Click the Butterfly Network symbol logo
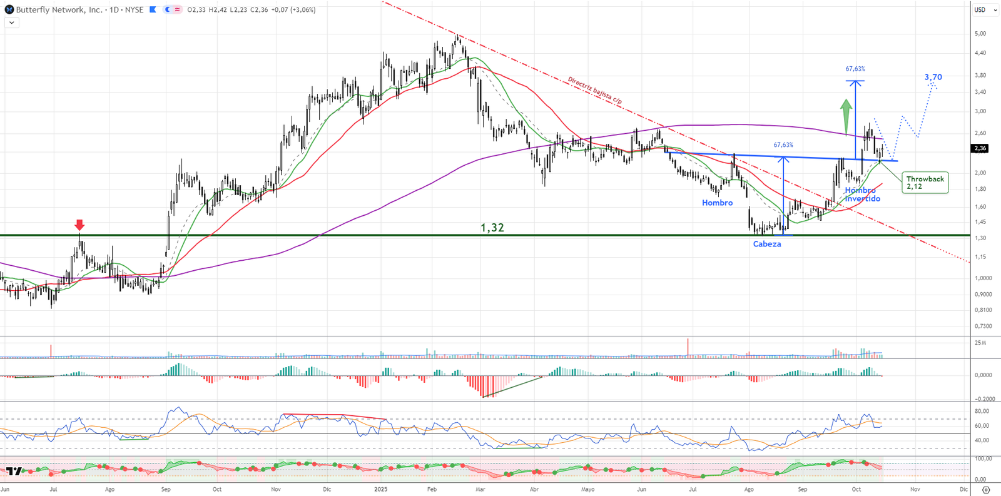Viewport: 1001px width, 496px height. (9, 10)
